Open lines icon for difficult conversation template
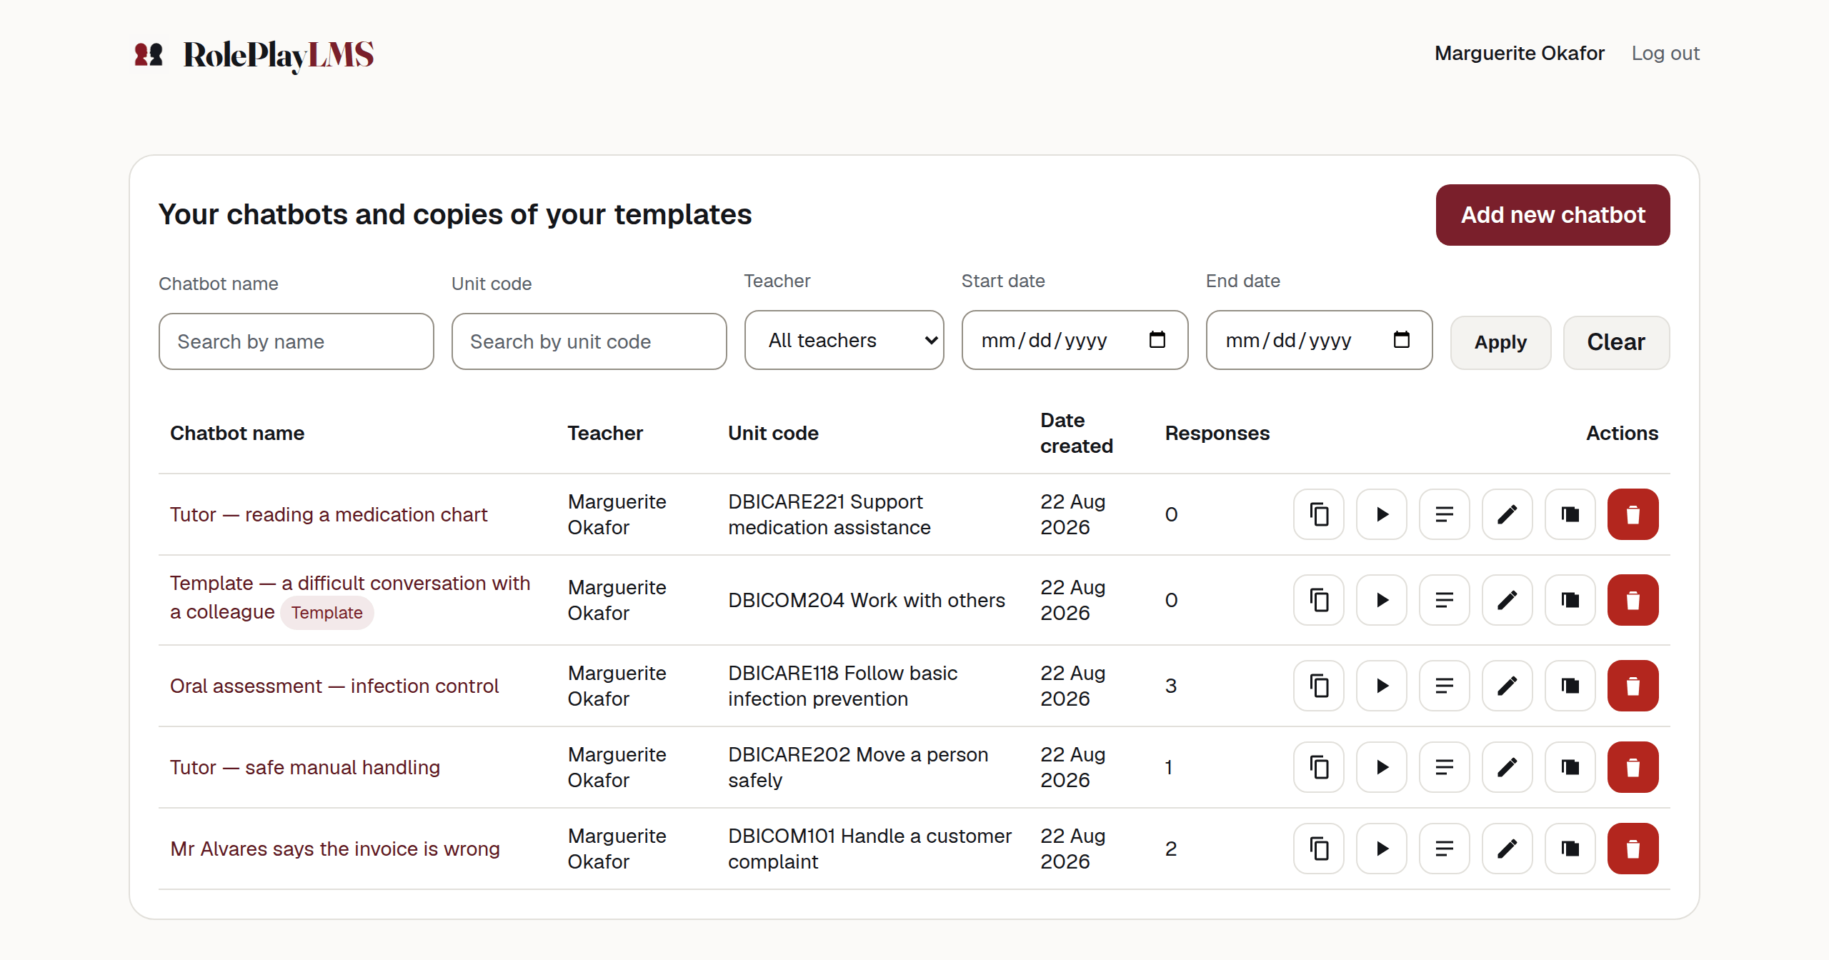1829x960 pixels. 1445,600
